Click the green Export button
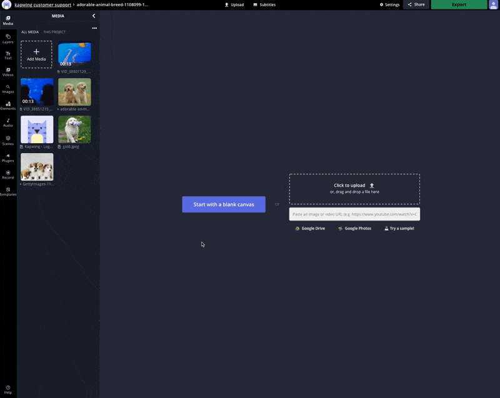The width and height of the screenshot is (500, 398). click(x=459, y=4)
